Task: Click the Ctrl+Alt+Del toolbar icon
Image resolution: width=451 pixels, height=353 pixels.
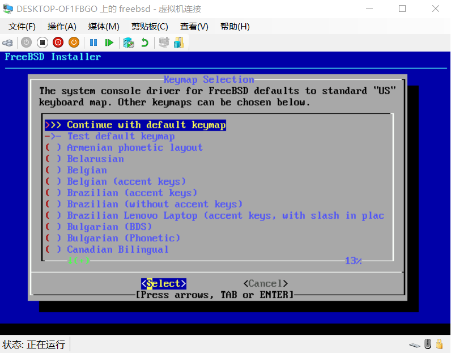Action: point(7,43)
